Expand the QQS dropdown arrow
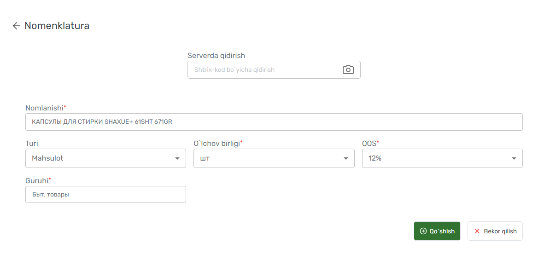The height and width of the screenshot is (266, 550). tap(514, 159)
